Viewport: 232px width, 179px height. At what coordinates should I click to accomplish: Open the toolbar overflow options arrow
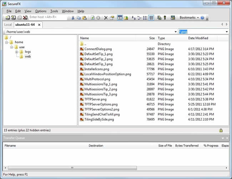[x=207, y=19]
